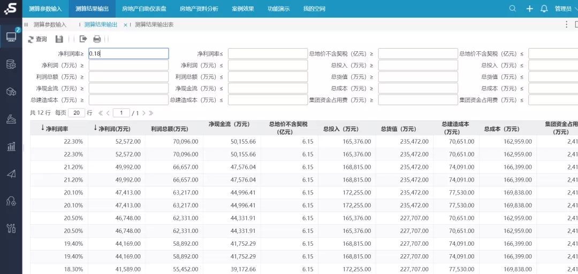Click the 查询 refresh button

pyautogui.click(x=37, y=39)
